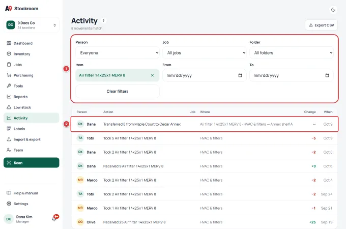Viewport: 346px width, 229px height.
Task: Go to the Activity menu item
Action: point(32,118)
